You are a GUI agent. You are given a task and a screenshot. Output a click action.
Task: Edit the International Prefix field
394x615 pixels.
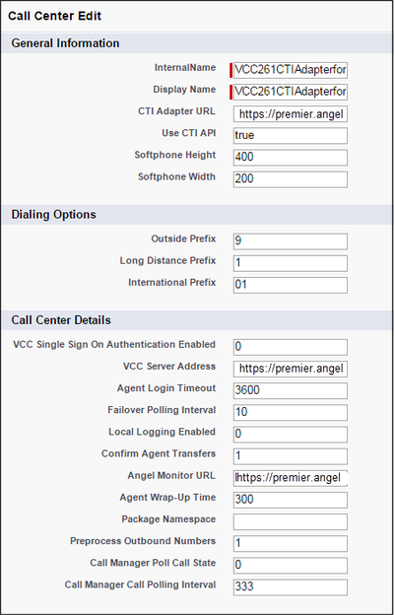(x=291, y=285)
